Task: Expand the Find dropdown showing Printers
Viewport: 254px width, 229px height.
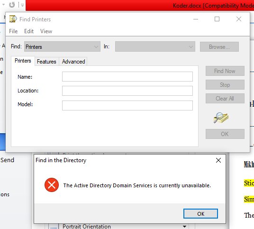Action: click(62, 46)
